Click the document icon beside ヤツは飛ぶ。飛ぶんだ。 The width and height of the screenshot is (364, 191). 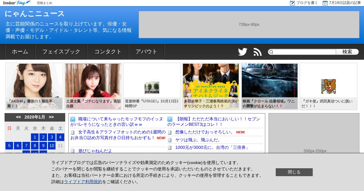tap(170, 140)
